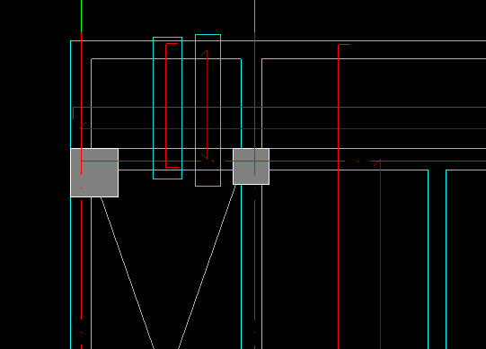486x349 pixels.
Task: Pick the narrow cyan rectangle containing the red bracket
Action: tap(167, 108)
